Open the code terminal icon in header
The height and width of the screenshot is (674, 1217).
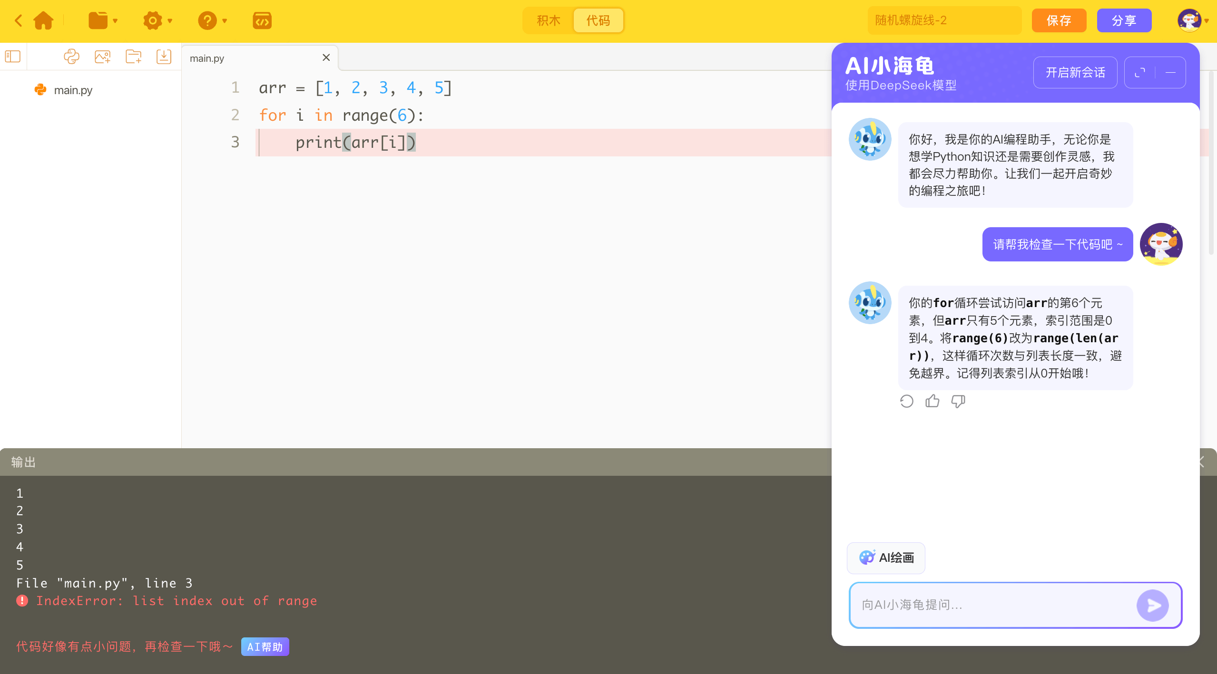click(x=262, y=20)
